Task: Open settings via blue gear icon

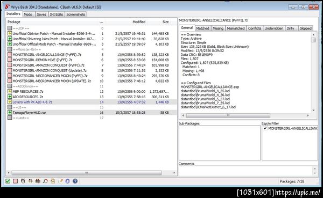Action: [x=68, y=181]
